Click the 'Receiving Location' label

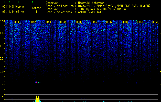[x=60, y=6]
